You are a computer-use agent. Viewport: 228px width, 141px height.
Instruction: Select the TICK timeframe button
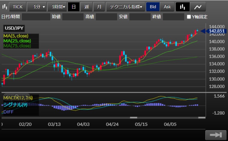point(18,7)
